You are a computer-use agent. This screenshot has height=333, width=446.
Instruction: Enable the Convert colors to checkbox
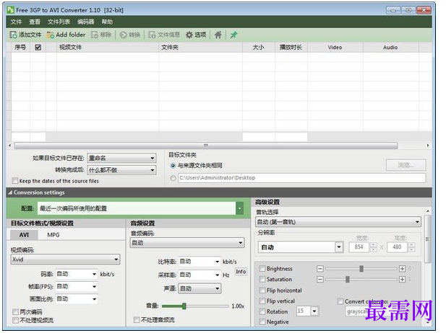click(340, 301)
